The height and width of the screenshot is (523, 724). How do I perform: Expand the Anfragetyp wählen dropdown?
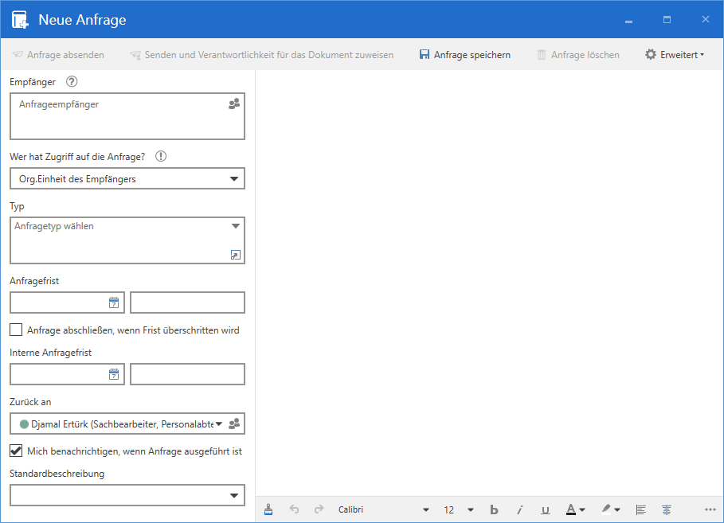click(235, 226)
